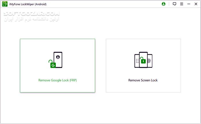Select the Remove Google Lock (FRP) text
The image size is (201, 124).
[57, 80]
